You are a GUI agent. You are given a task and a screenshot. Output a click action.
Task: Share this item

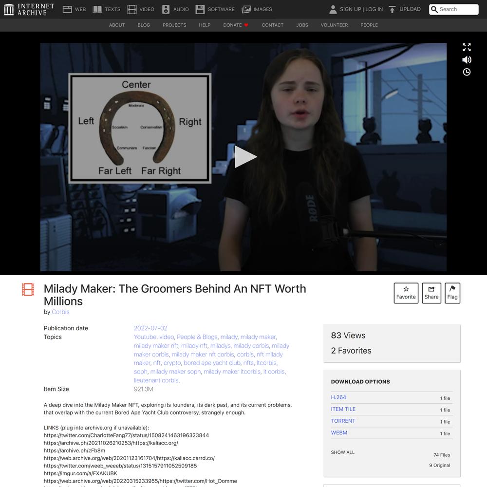click(431, 293)
